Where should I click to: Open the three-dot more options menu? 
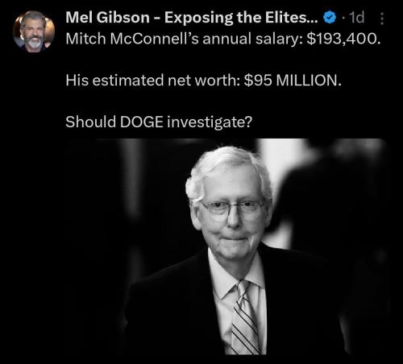(x=382, y=19)
